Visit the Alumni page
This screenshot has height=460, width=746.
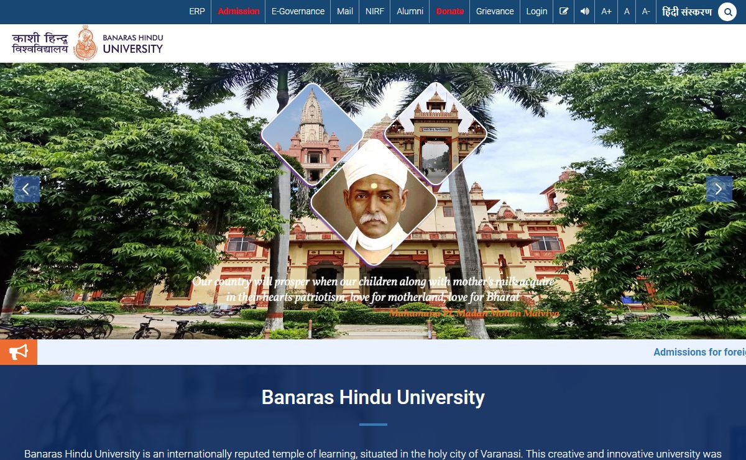pyautogui.click(x=410, y=11)
